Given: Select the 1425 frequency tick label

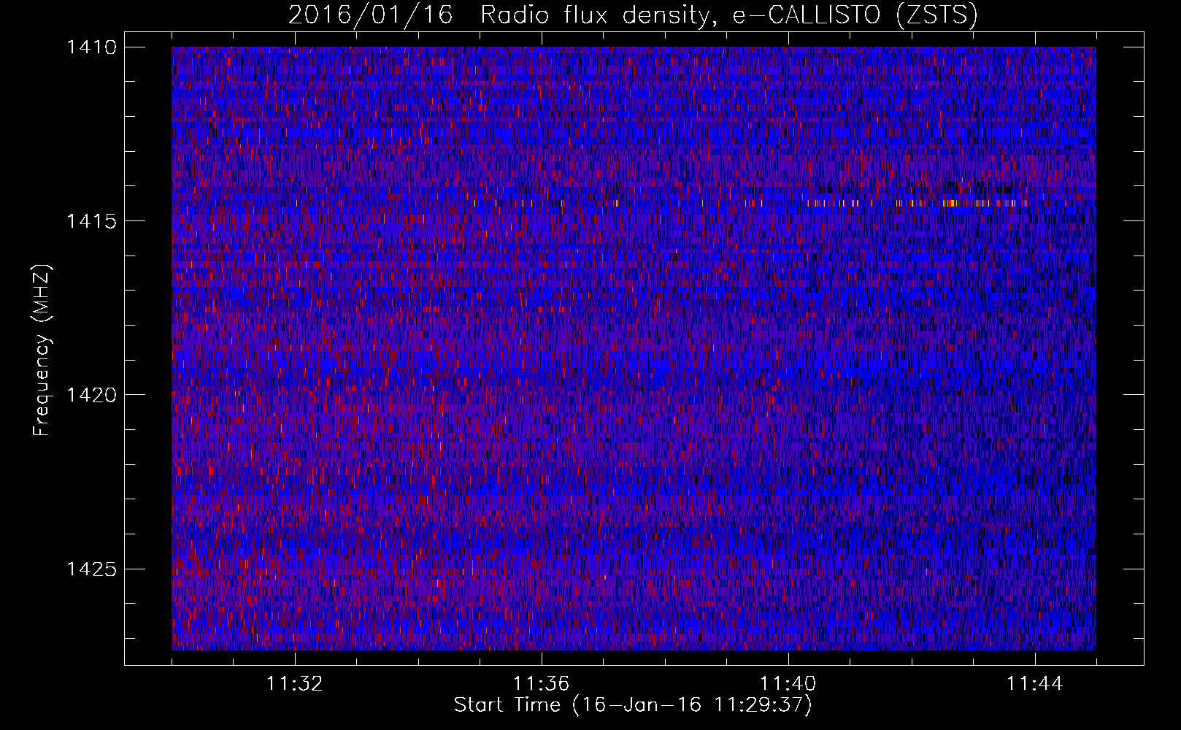Looking at the screenshot, I should (91, 569).
